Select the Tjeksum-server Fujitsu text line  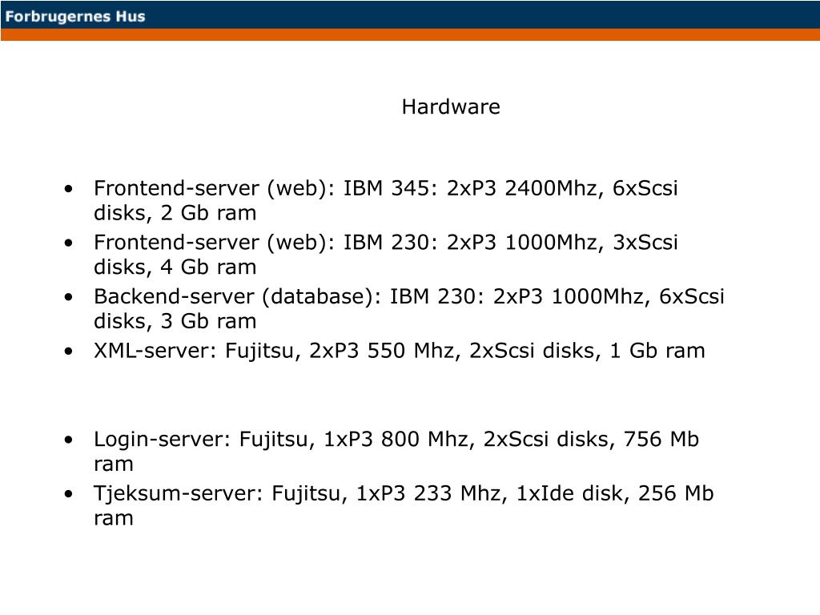click(404, 493)
